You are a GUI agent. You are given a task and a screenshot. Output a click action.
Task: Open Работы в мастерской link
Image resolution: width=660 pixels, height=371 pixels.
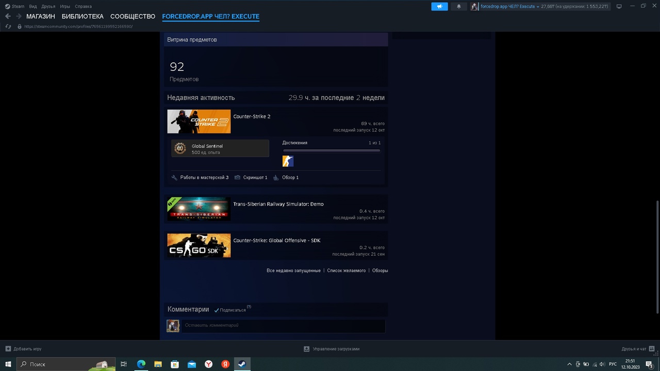204,177
